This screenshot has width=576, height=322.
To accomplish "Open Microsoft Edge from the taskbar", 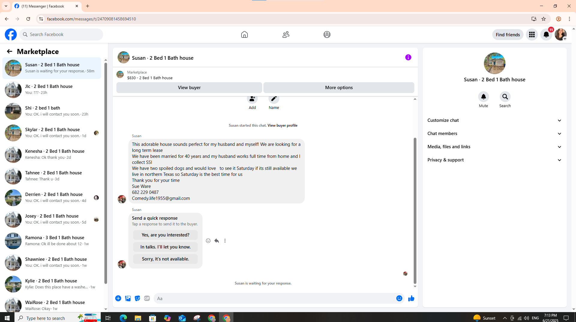I will click(123, 318).
